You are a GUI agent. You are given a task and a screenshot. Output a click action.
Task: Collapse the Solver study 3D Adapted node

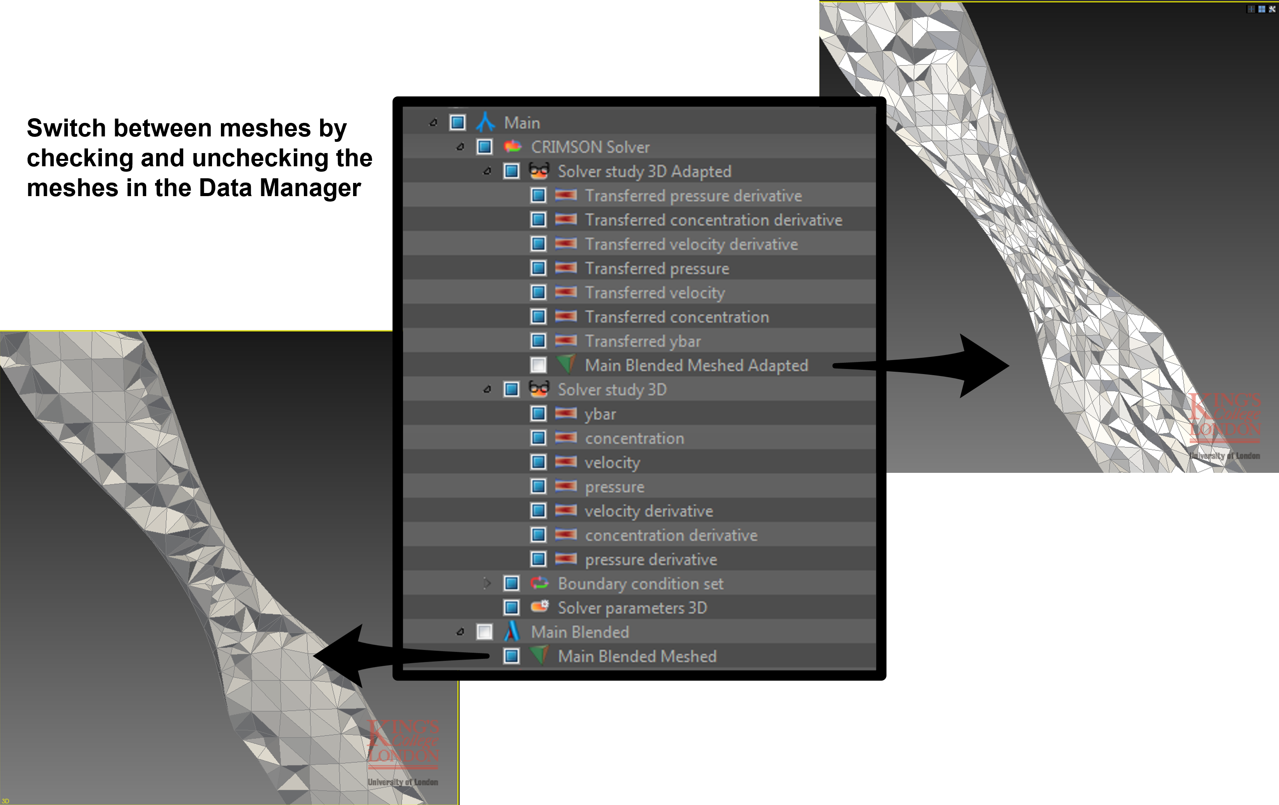pyautogui.click(x=487, y=171)
